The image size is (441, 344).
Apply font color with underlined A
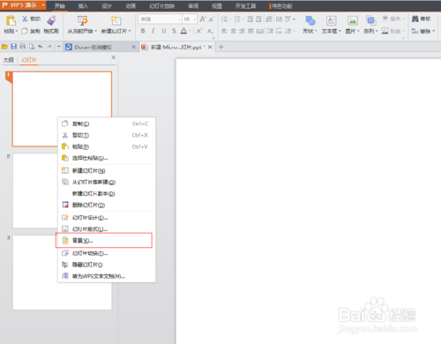(183, 31)
